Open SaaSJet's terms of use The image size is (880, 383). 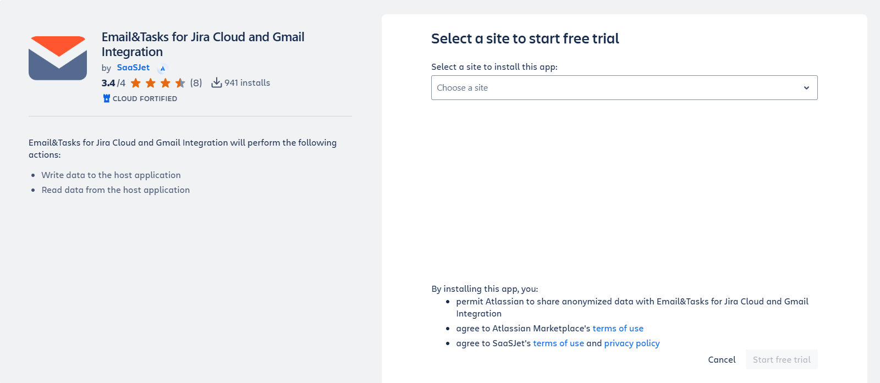tap(558, 343)
